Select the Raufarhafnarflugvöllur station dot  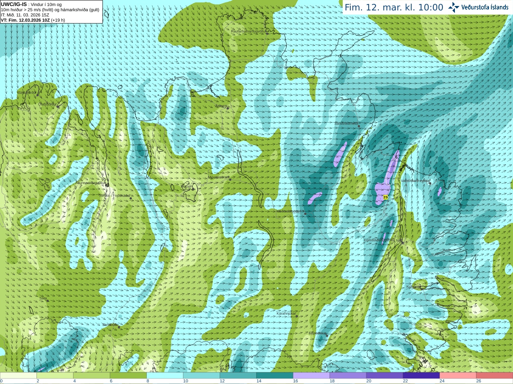click(x=268, y=33)
